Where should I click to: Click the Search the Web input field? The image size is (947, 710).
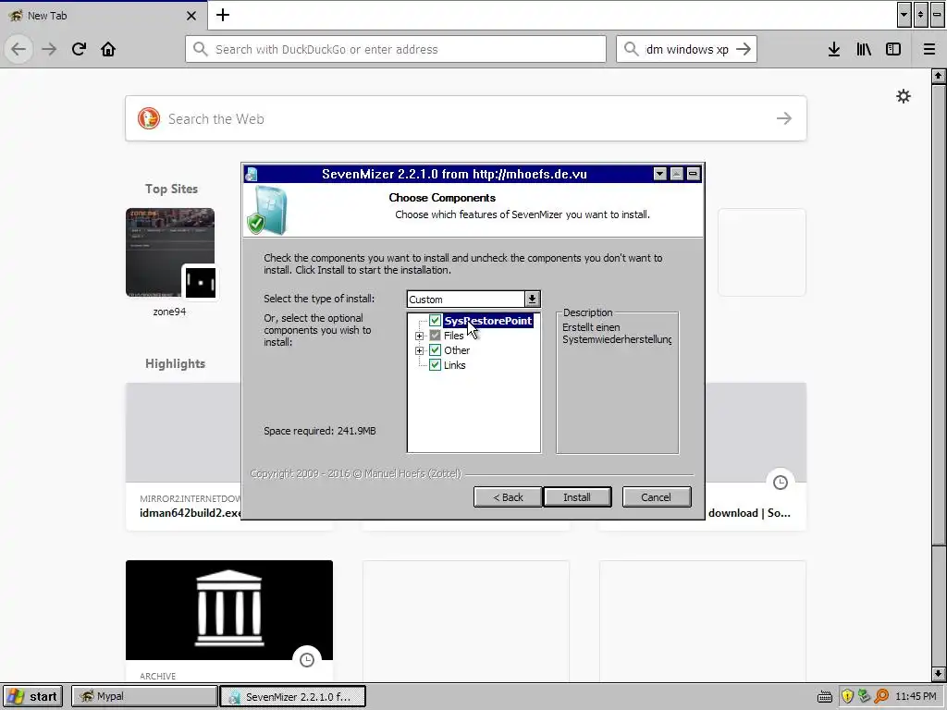click(x=466, y=118)
